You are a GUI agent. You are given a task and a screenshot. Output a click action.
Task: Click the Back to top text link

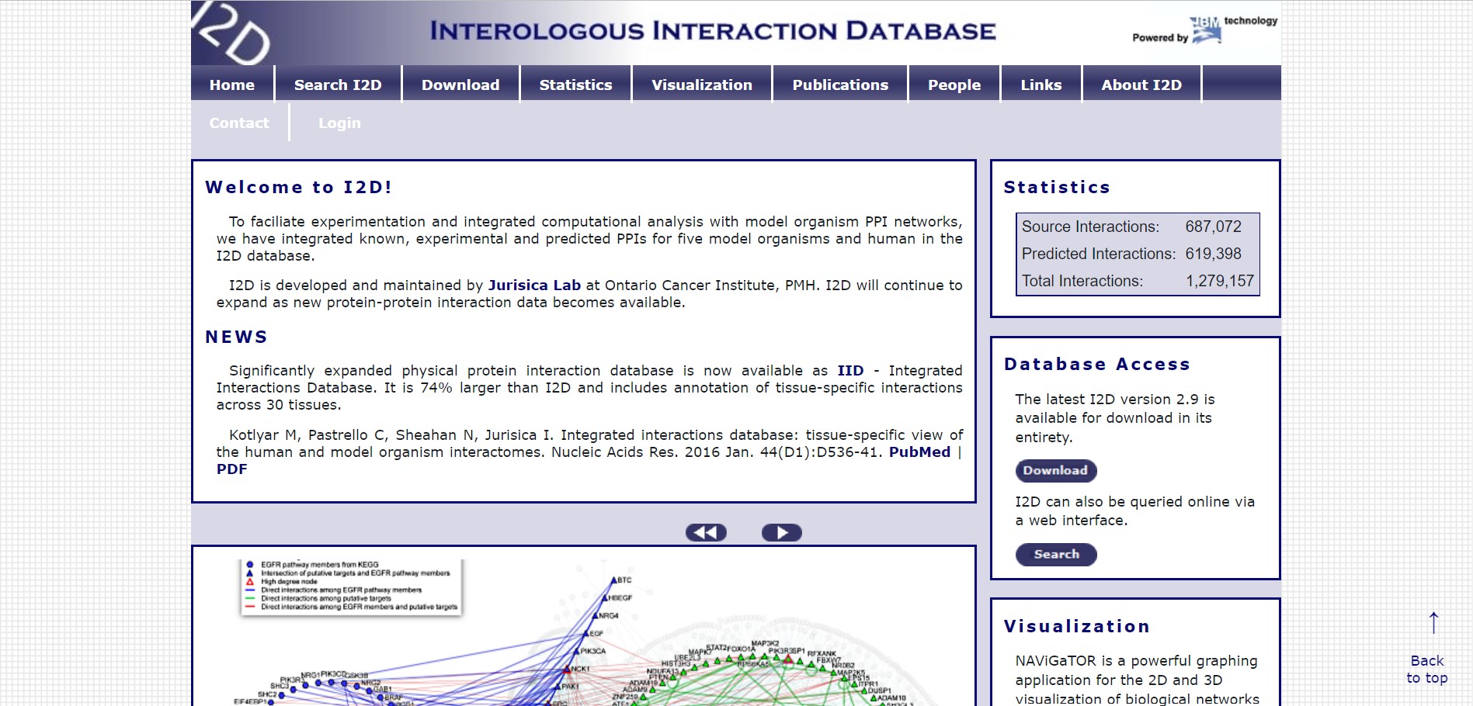(1427, 670)
